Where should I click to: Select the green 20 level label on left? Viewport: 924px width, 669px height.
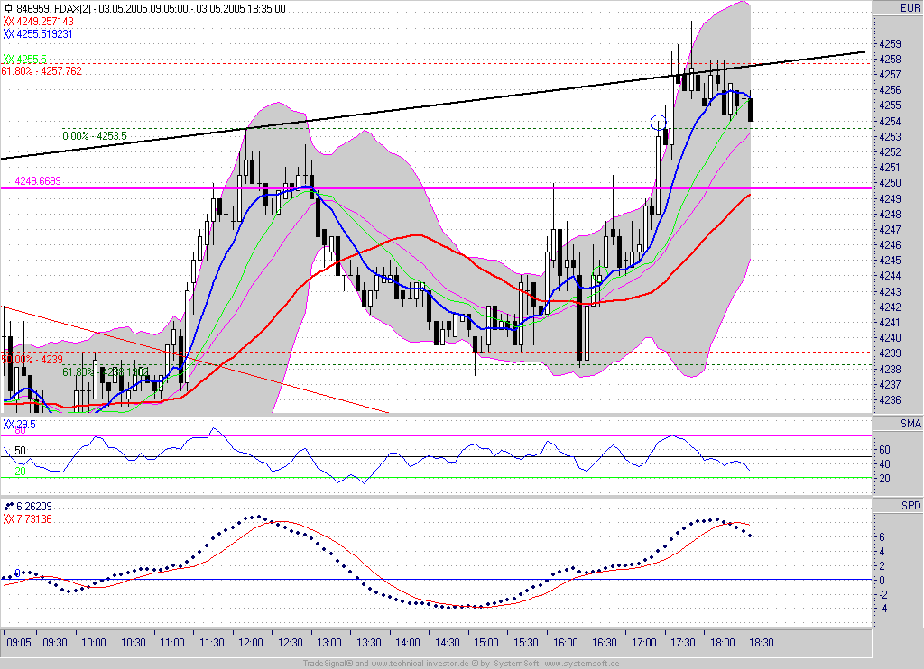click(20, 472)
